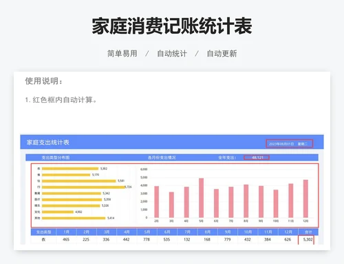344x264 pixels.
Task: Click the pink column above 8月
Action: 246,201
